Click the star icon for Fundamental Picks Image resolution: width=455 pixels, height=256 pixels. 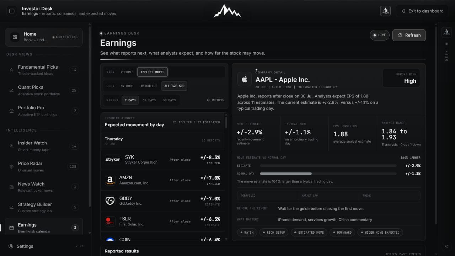point(11,70)
